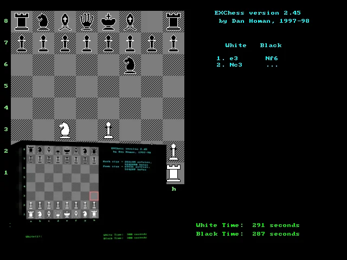Click the "White" column header

coord(236,45)
